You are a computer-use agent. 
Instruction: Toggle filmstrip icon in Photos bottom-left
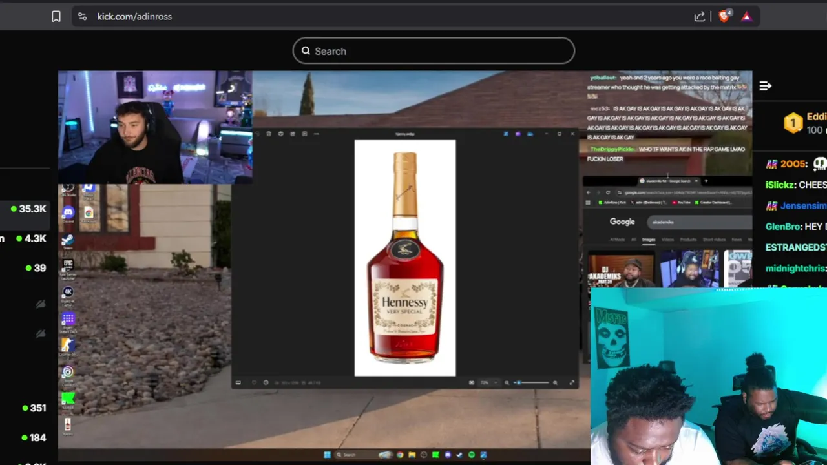pyautogui.click(x=238, y=382)
